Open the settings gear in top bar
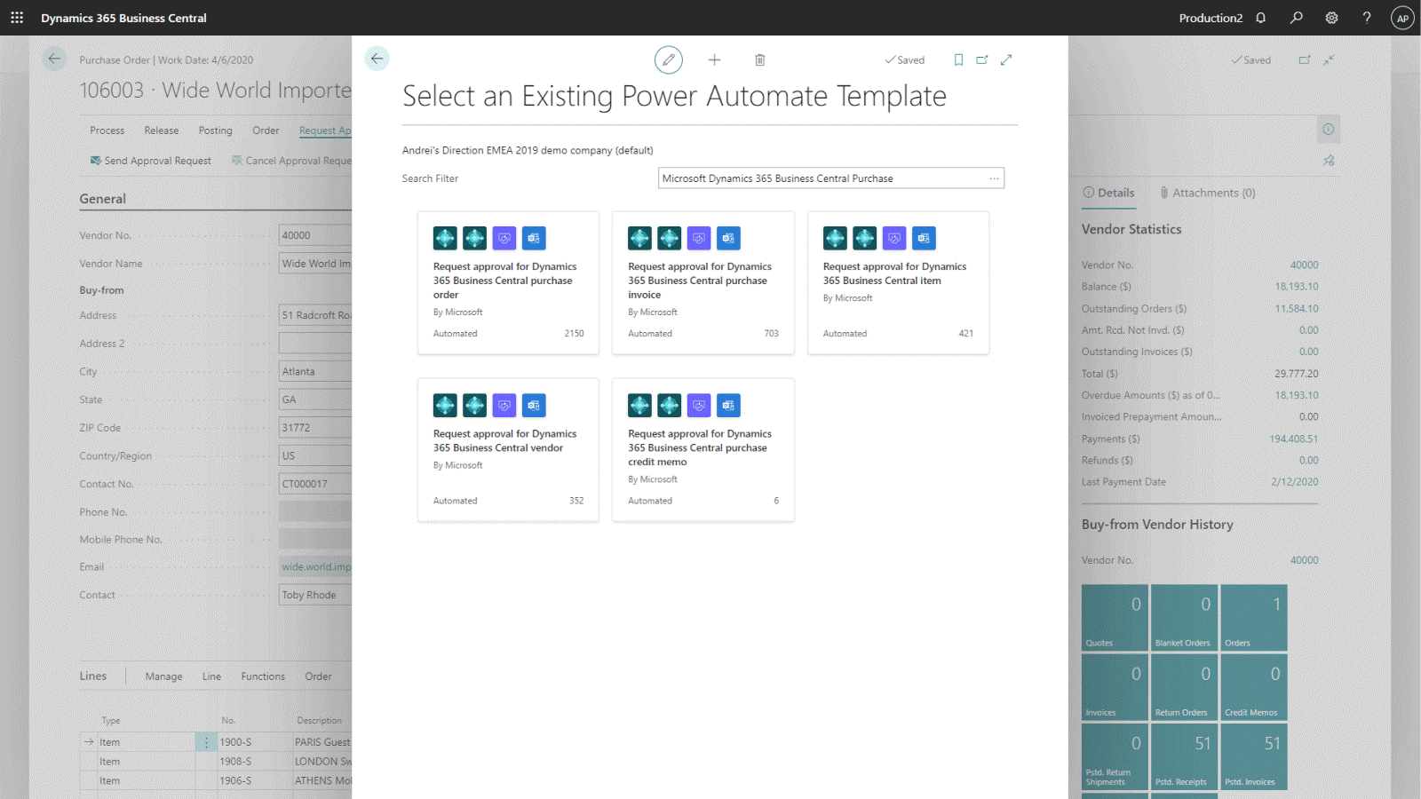 coord(1331,18)
